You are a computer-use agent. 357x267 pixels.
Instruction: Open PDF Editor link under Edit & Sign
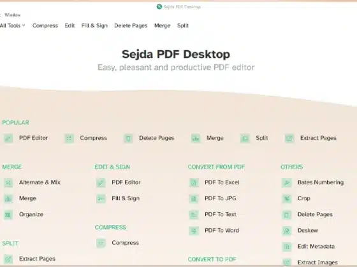[126, 182]
